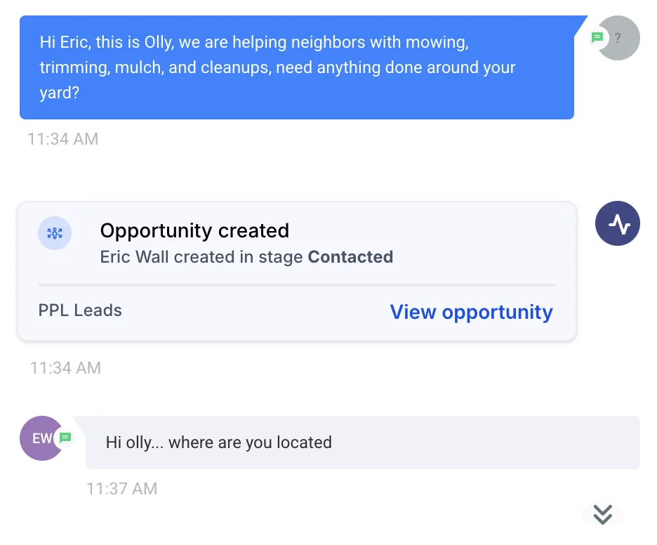The height and width of the screenshot is (545, 657).
Task: Click the 11:34 AM timestamp below opportunity card
Action: pyautogui.click(x=65, y=367)
